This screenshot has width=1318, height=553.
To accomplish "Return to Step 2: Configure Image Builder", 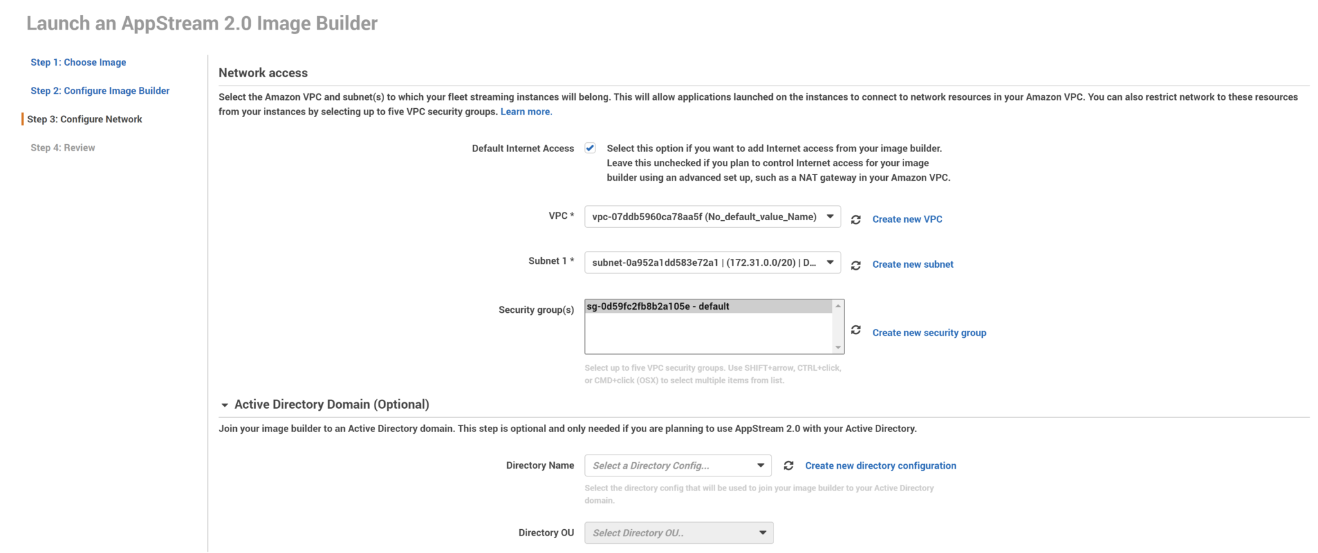I will tap(100, 90).
